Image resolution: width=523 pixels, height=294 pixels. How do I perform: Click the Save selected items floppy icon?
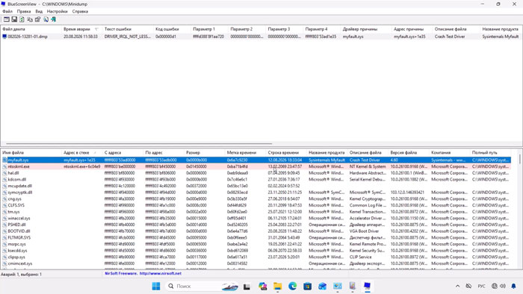[x=14, y=19]
